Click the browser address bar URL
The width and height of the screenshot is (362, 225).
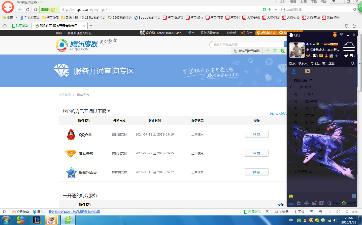click(x=84, y=10)
